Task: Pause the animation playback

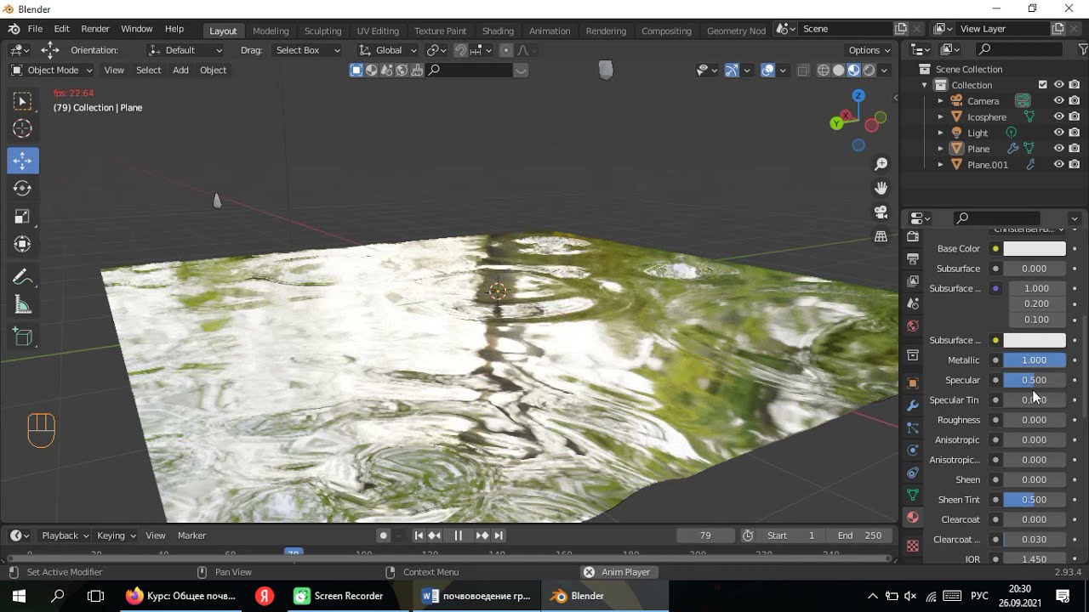Action: (x=458, y=535)
